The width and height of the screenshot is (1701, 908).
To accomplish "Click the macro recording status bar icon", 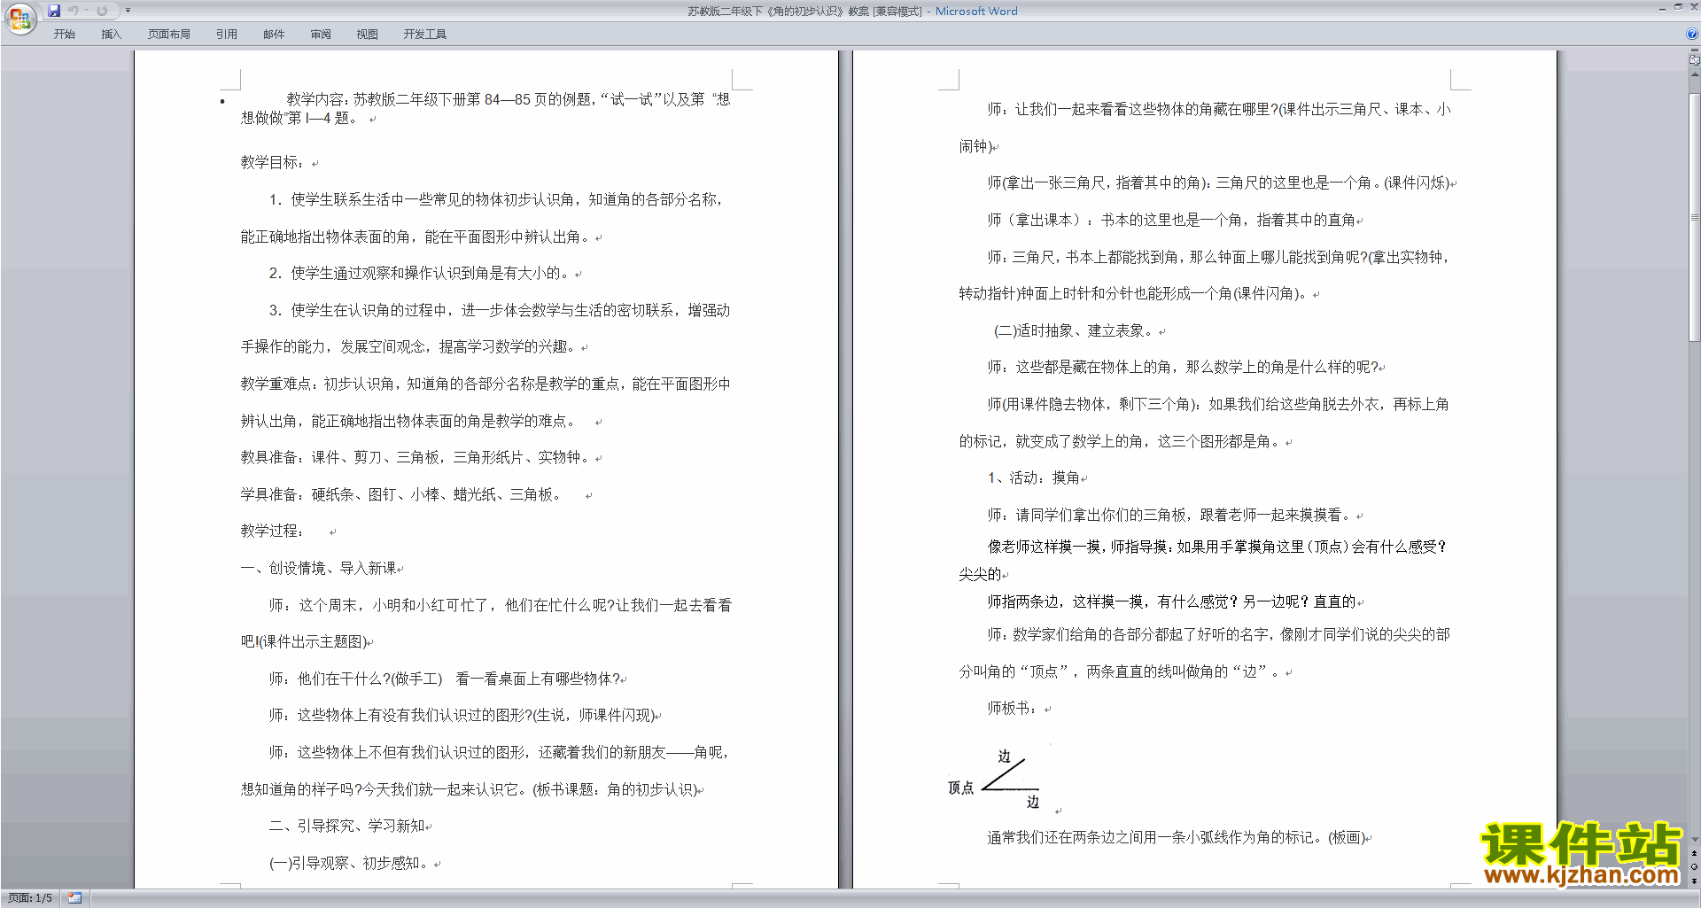I will pyautogui.click(x=74, y=898).
